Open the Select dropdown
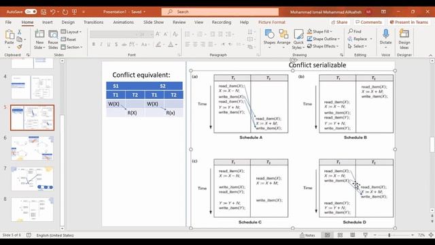435x245 pixels. (358, 46)
